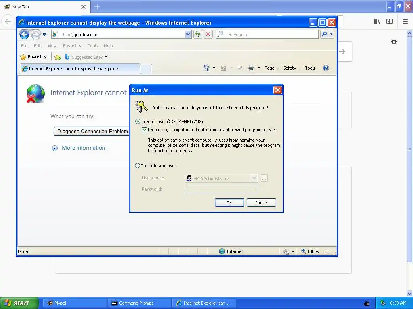The image size is (413, 309).
Task: Open the Edit menu
Action: pos(38,46)
